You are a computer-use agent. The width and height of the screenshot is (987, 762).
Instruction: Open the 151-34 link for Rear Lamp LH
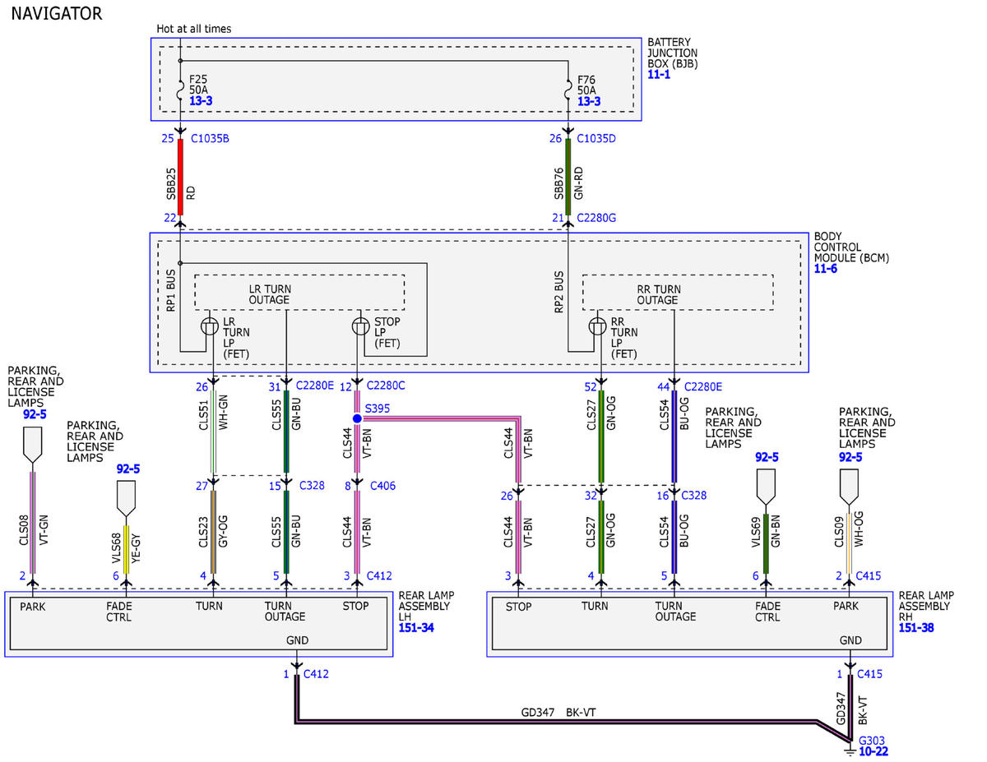coord(416,627)
